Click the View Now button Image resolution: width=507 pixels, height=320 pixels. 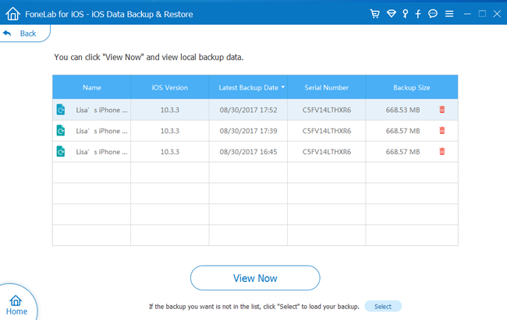(x=255, y=278)
